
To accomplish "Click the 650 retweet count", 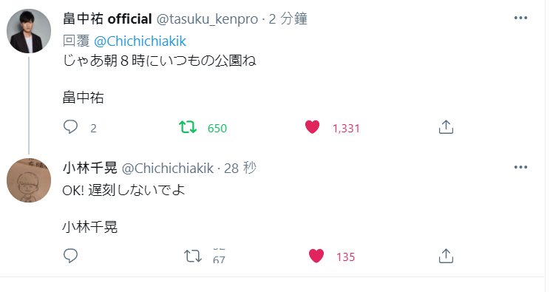I will (217, 129).
